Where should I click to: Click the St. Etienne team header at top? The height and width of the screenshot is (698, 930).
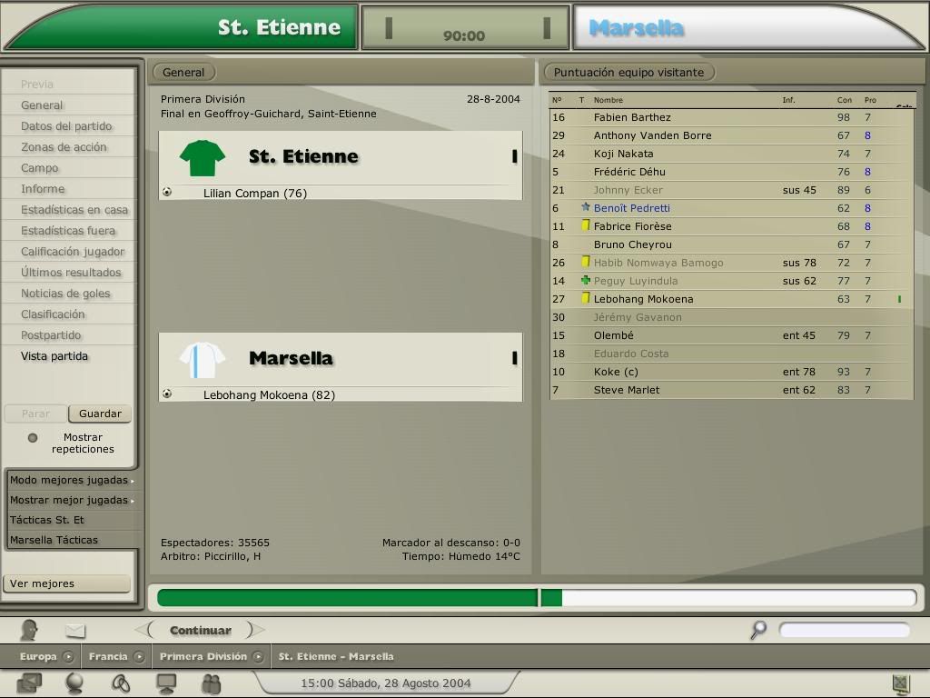pos(181,27)
